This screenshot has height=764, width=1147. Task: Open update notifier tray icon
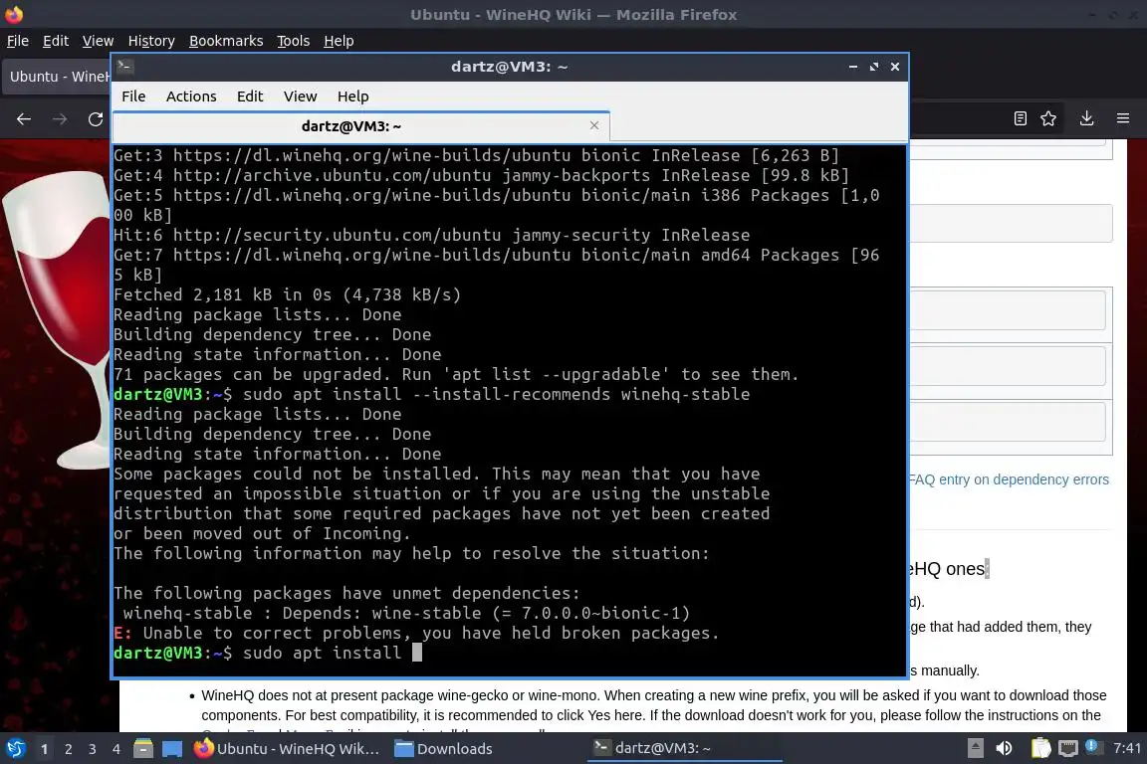(x=1092, y=746)
